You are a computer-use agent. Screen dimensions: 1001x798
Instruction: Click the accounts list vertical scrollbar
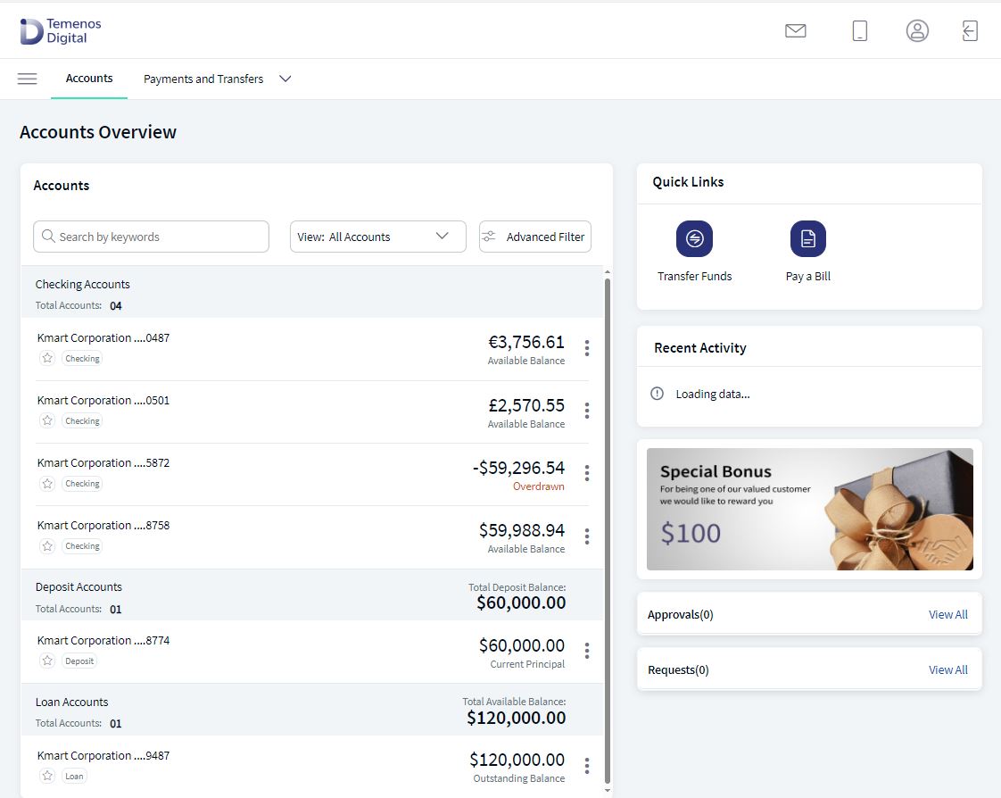607,530
